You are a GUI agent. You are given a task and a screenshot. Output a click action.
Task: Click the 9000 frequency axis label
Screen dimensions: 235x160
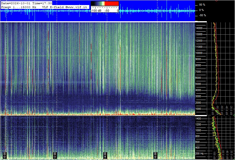(198, 59)
